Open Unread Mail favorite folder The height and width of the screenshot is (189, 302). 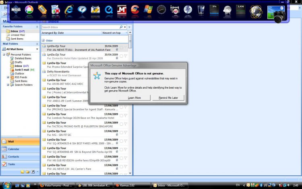(18, 35)
